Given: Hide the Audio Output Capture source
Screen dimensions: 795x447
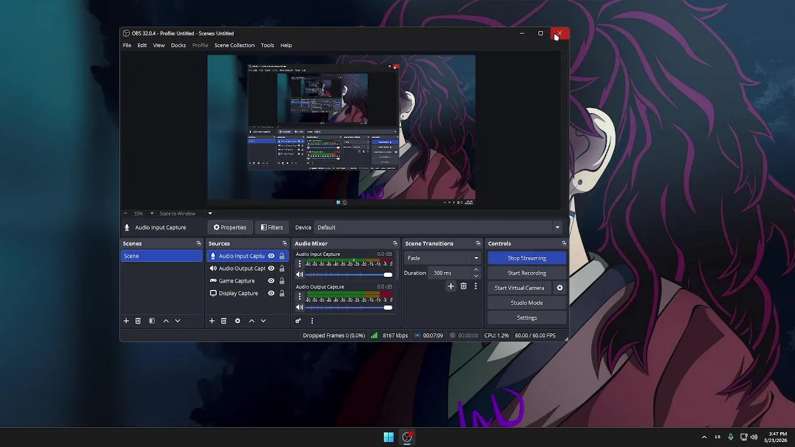Looking at the screenshot, I should point(271,268).
